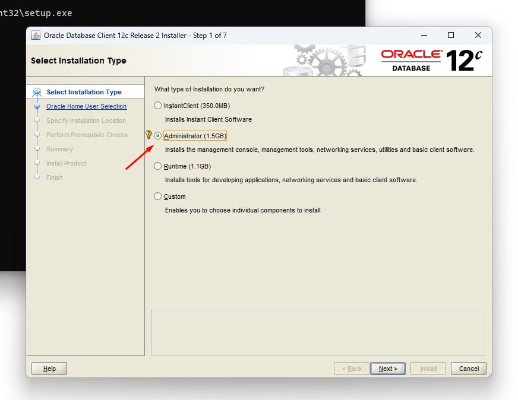Maximize the Oracle installer window

451,35
